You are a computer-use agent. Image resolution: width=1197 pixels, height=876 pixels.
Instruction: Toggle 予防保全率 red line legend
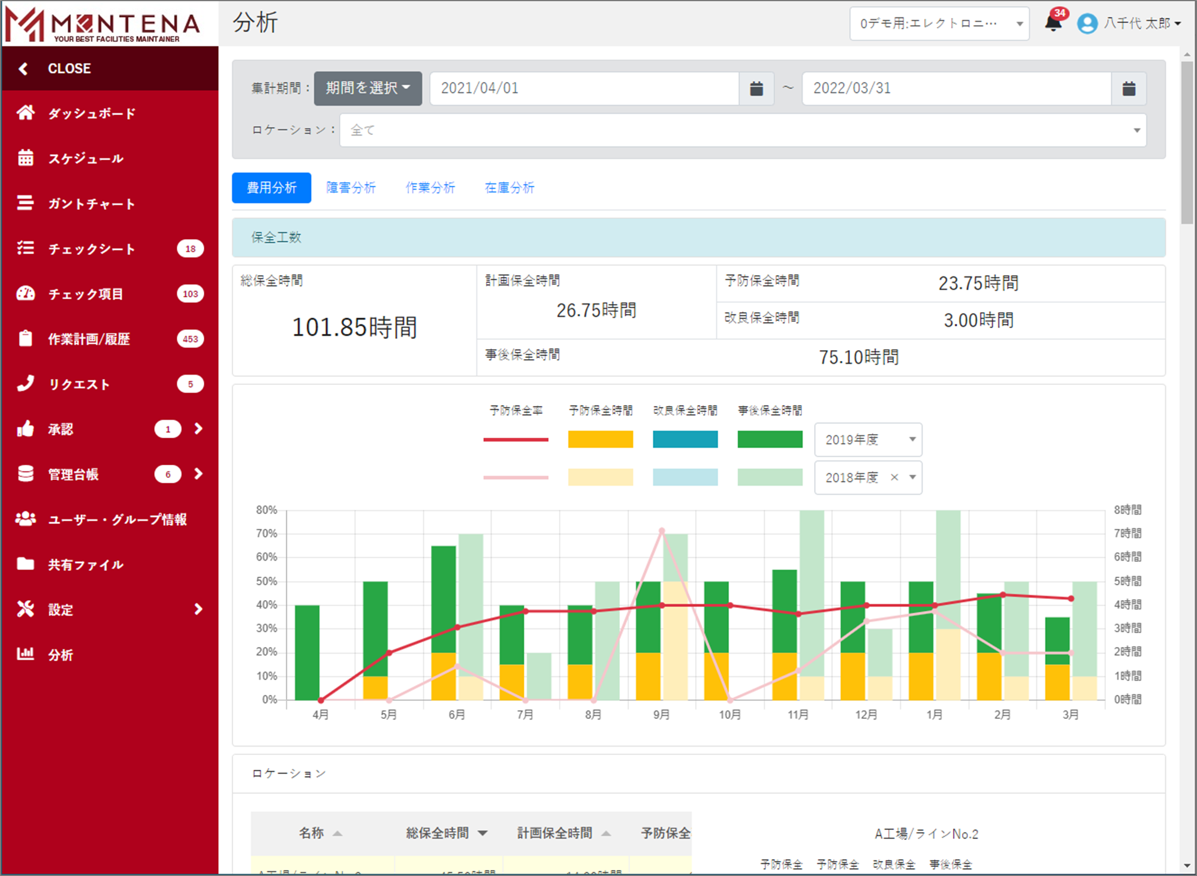click(515, 439)
